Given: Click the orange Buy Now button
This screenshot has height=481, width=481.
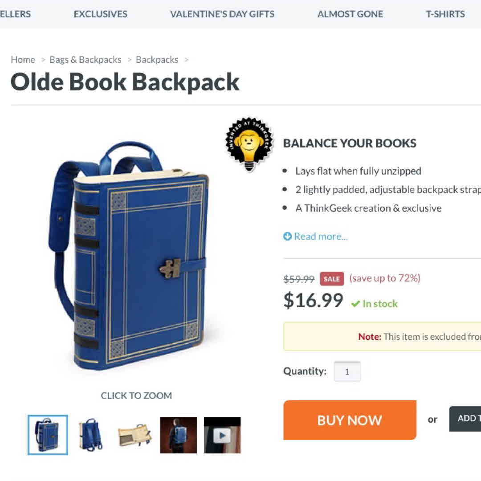Looking at the screenshot, I should (350, 420).
